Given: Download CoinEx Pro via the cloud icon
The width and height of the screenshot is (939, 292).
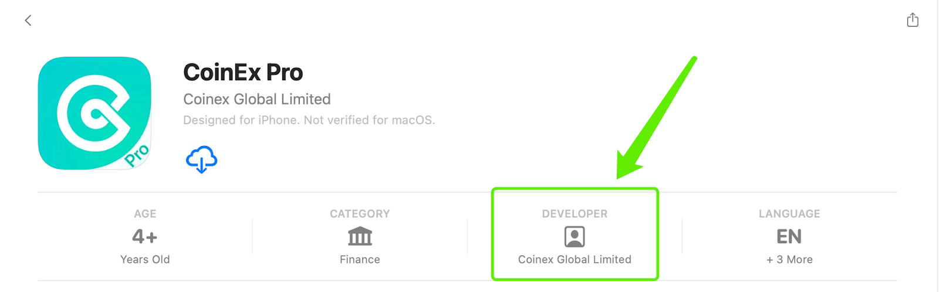Looking at the screenshot, I should click(x=201, y=159).
